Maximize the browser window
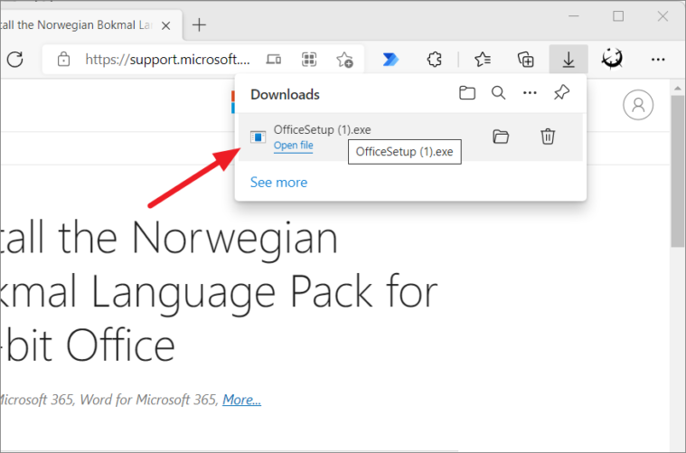This screenshot has width=686, height=453. click(x=618, y=16)
